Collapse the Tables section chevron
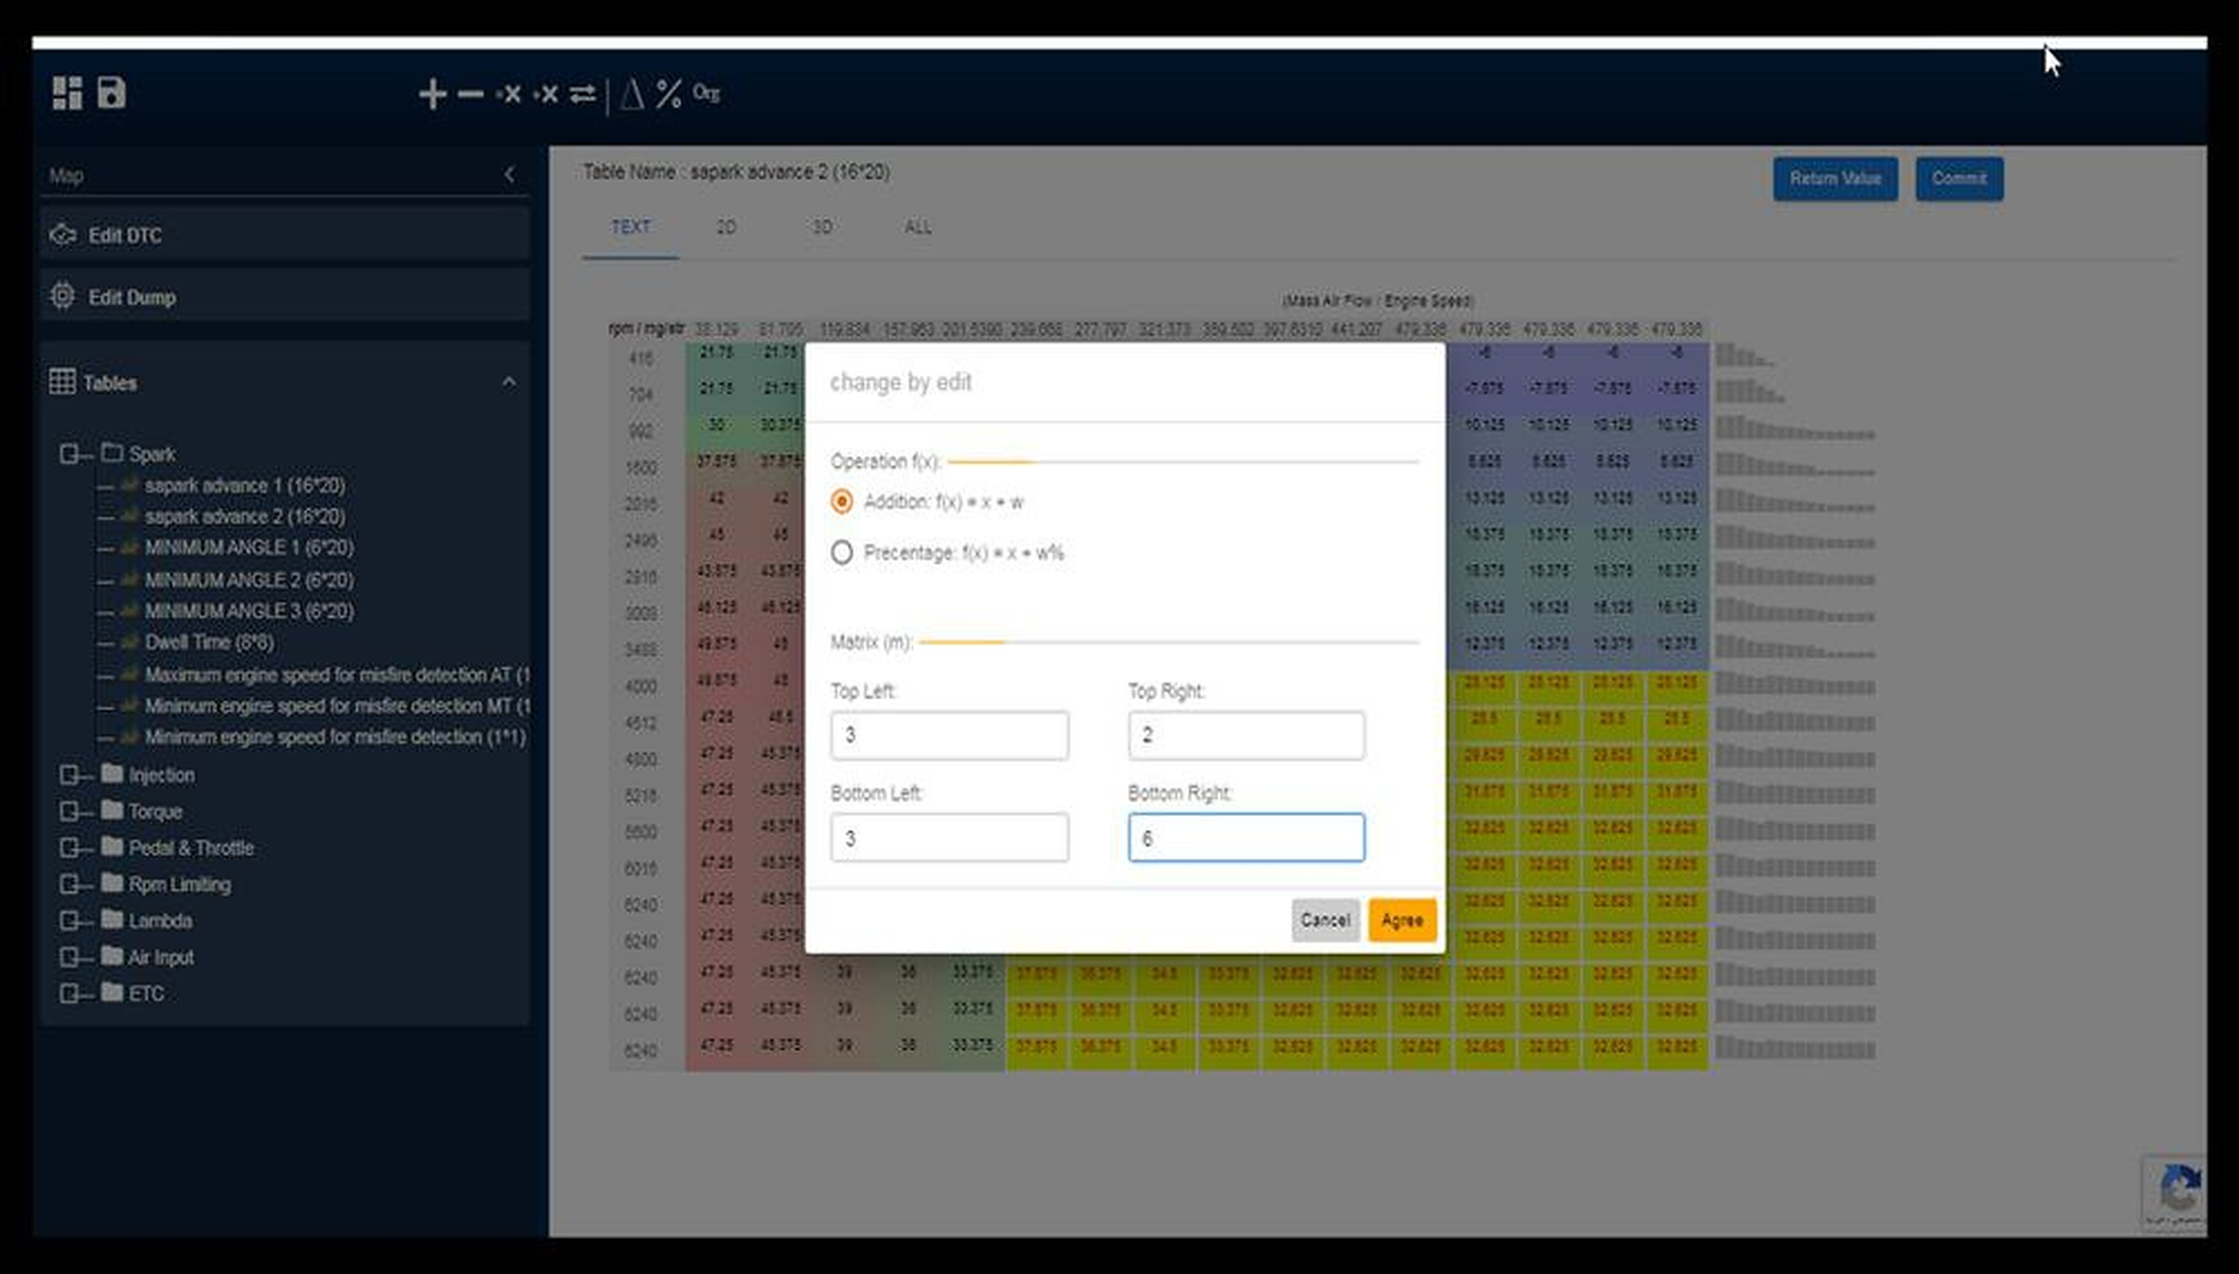This screenshot has width=2239, height=1274. pyautogui.click(x=509, y=382)
